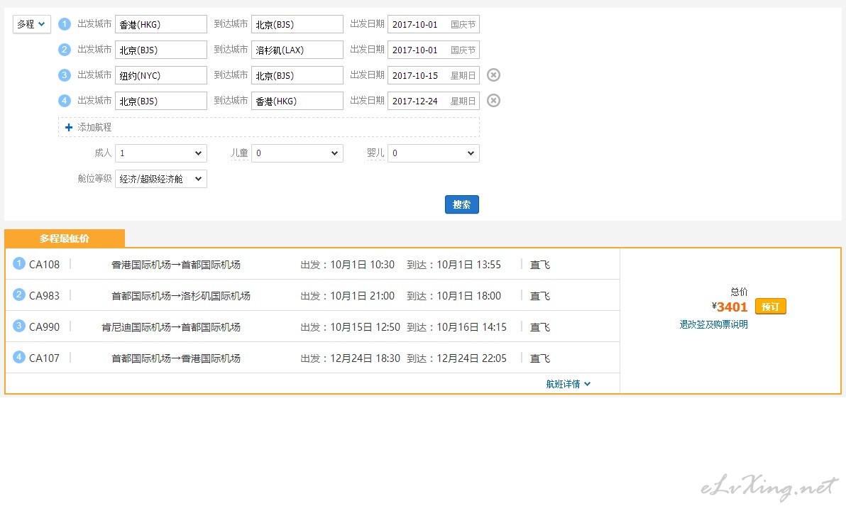
Task: Select the 多程最低价 tab
Action: [64, 238]
